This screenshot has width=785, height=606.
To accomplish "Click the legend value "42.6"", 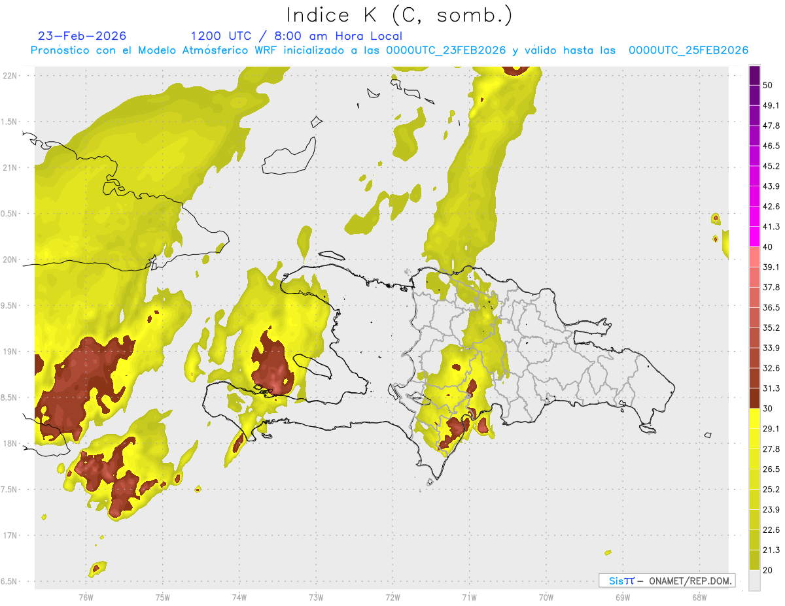I will coord(771,207).
